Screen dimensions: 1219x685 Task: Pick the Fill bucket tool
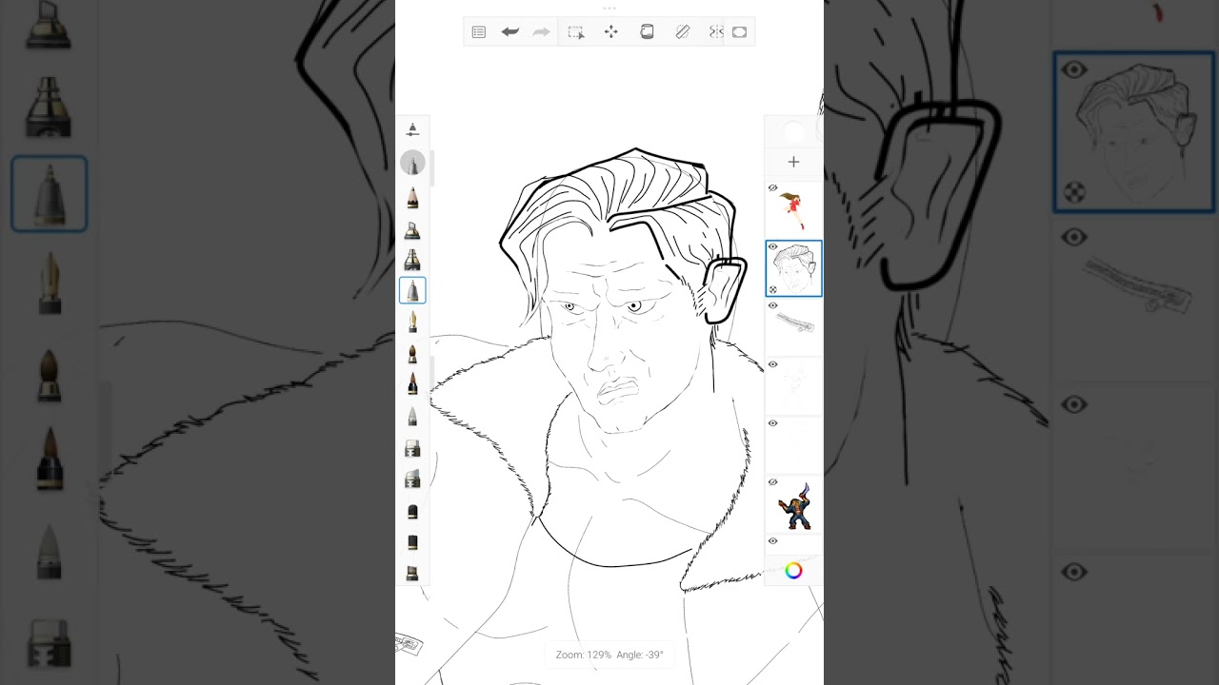(647, 32)
